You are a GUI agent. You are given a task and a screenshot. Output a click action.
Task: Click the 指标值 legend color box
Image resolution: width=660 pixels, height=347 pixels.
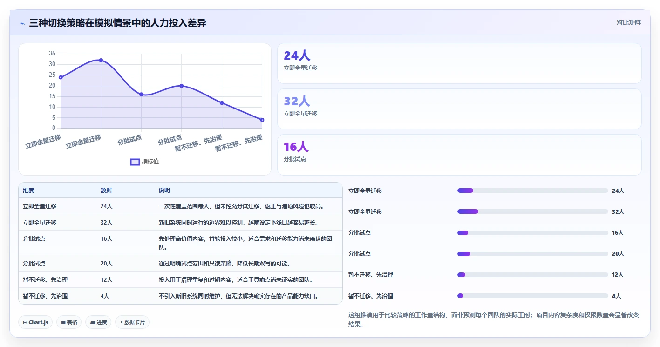135,162
